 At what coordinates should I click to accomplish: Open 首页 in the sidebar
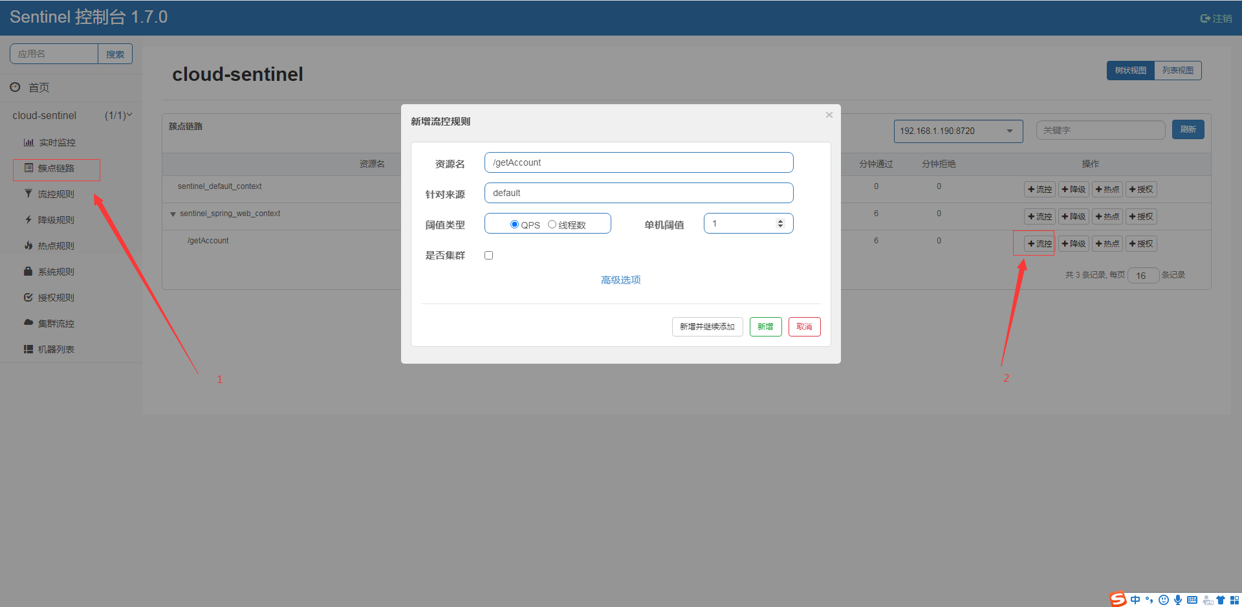(39, 87)
